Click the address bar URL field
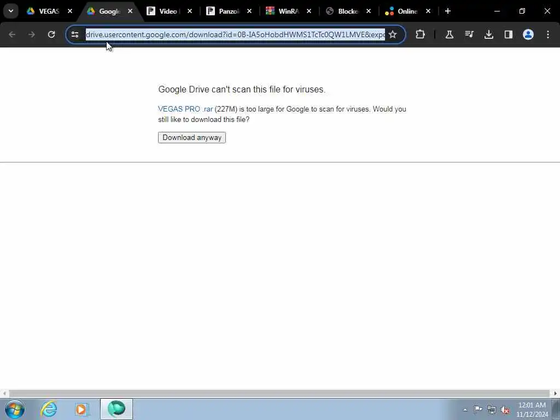The height and width of the screenshot is (420, 560). coord(235,34)
